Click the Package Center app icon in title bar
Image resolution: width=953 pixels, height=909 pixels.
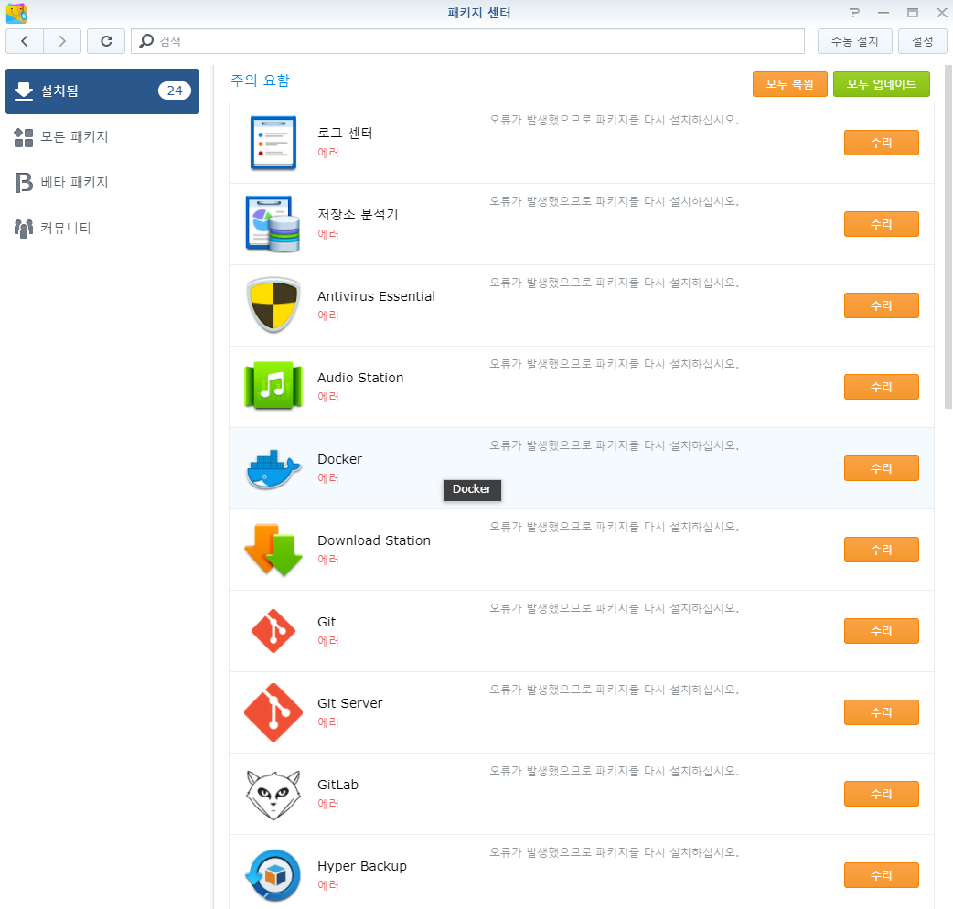[x=16, y=13]
